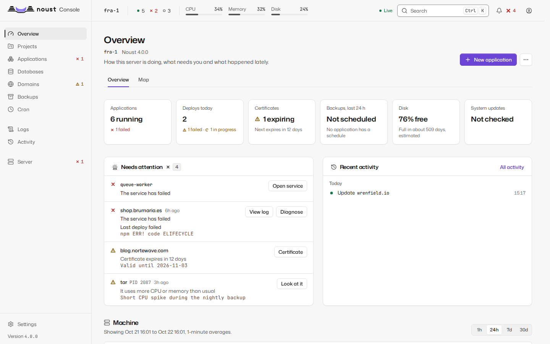Open the Deploys today card

click(210, 122)
